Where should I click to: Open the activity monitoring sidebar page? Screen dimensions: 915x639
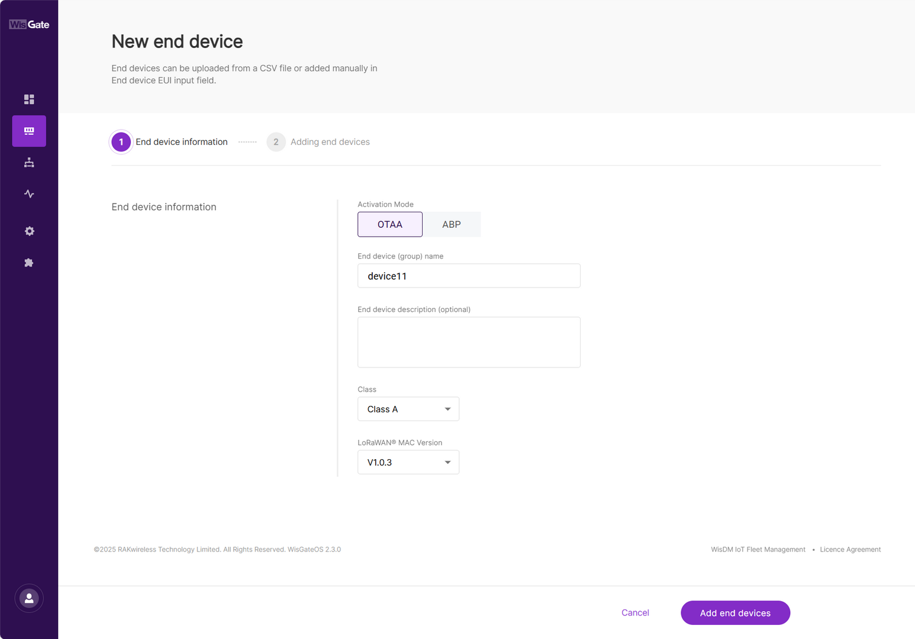(28, 193)
